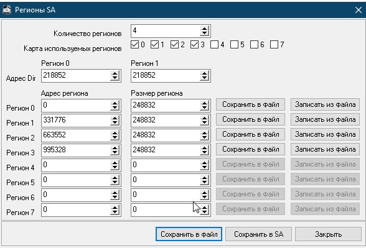Click the Регион 6 address spinner
366x248 pixels.
(x=115, y=195)
